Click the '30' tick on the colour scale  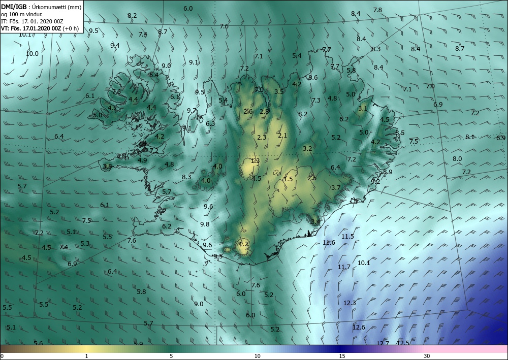[427, 356]
